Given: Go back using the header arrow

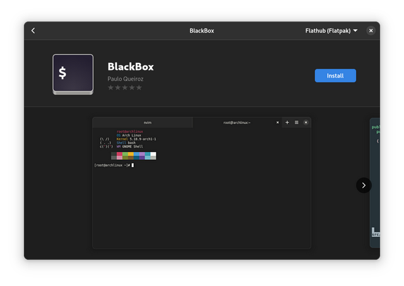Looking at the screenshot, I should [33, 31].
